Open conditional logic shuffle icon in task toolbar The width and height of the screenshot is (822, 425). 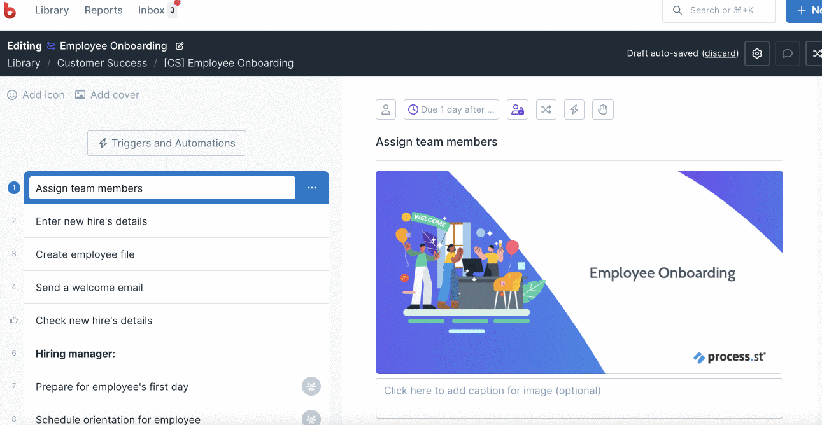[x=546, y=109]
